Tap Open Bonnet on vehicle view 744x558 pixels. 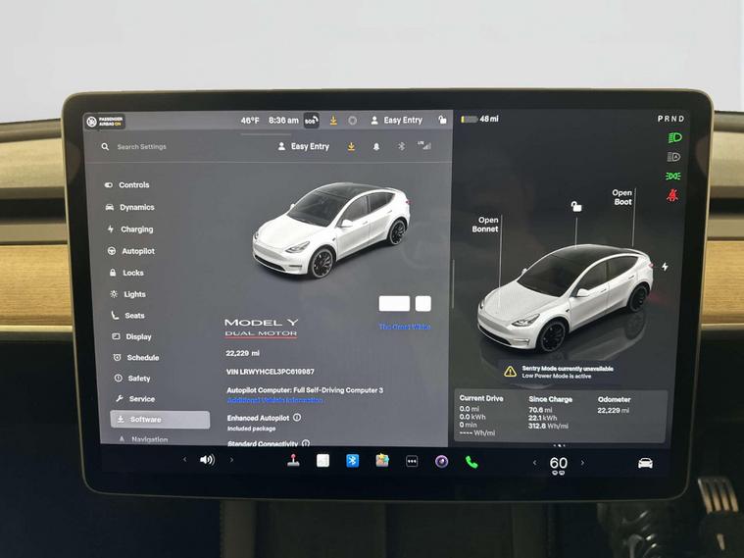[485, 225]
